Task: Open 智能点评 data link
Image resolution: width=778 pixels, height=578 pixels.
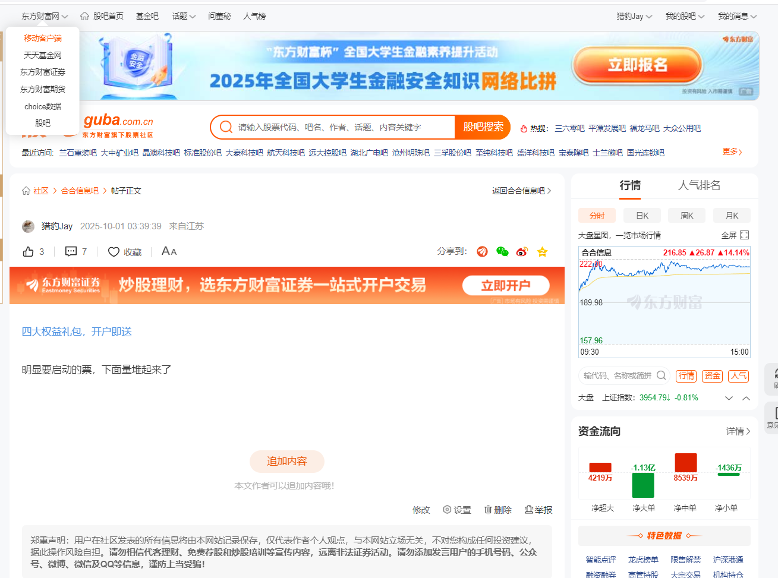Action: pos(601,560)
